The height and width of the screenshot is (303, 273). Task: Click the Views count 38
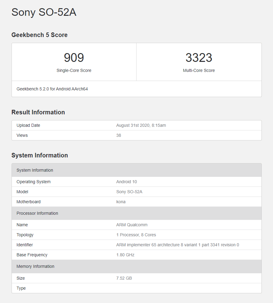(119, 135)
